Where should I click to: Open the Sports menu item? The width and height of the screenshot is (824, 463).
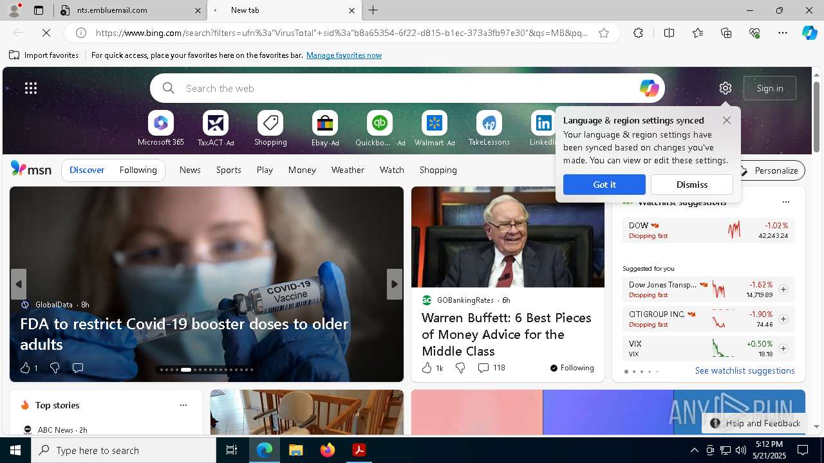pos(229,170)
